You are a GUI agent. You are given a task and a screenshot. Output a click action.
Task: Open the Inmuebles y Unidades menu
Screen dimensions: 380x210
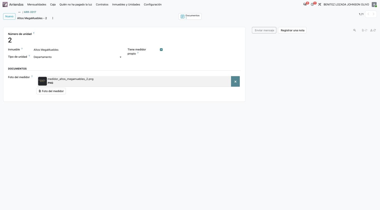tap(126, 4)
